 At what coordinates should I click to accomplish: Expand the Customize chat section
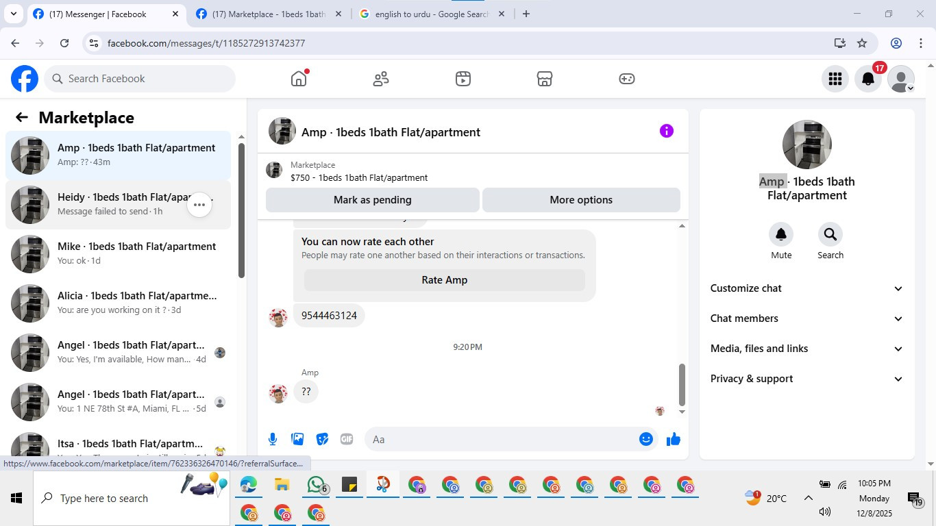(x=807, y=288)
